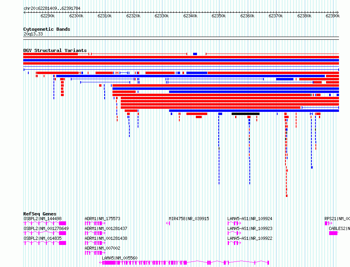Click the 62390k ruler label
Screen dimensions: 350x267
coord(333,16)
